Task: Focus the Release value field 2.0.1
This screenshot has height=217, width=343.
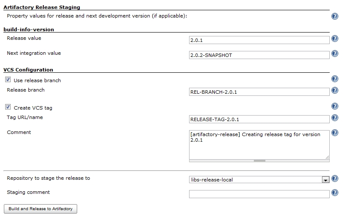Action: 259,40
